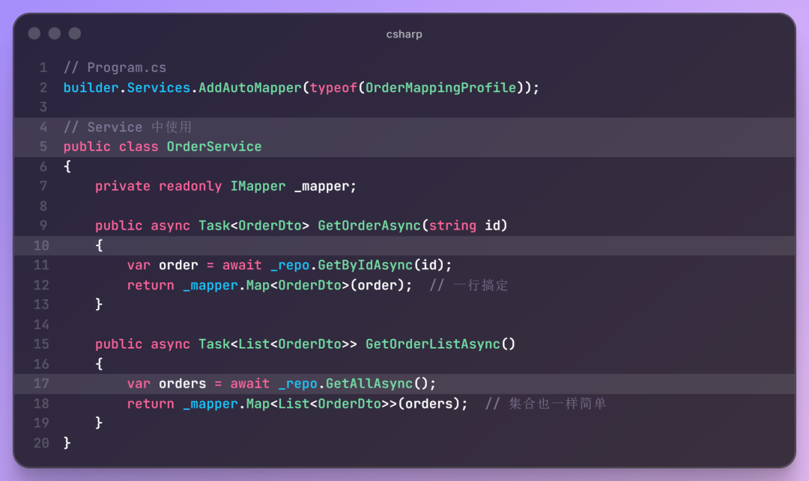
Task: Click 'return' keyword on line 18
Action: coord(151,403)
